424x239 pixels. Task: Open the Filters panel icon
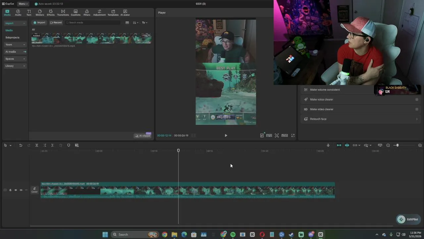87,13
